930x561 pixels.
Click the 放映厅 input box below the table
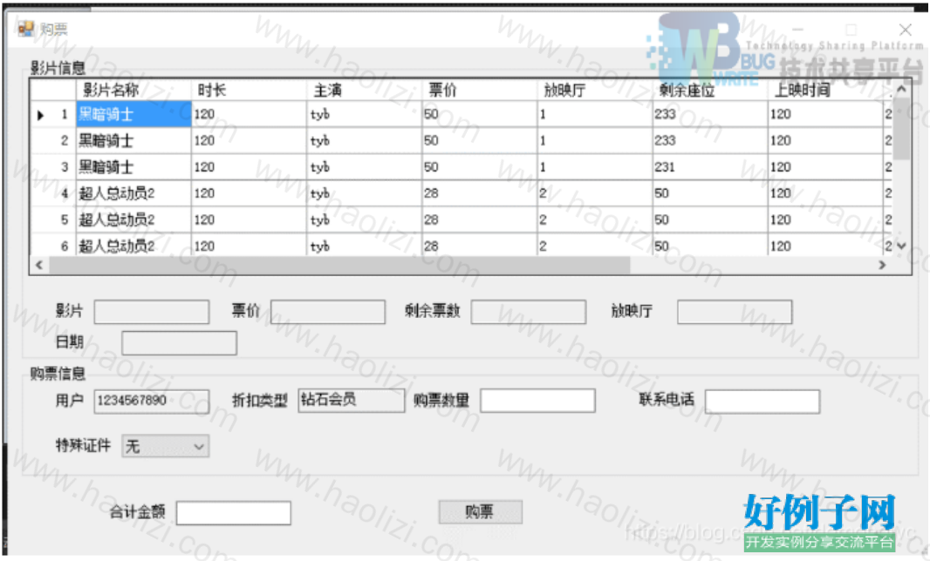pos(735,312)
